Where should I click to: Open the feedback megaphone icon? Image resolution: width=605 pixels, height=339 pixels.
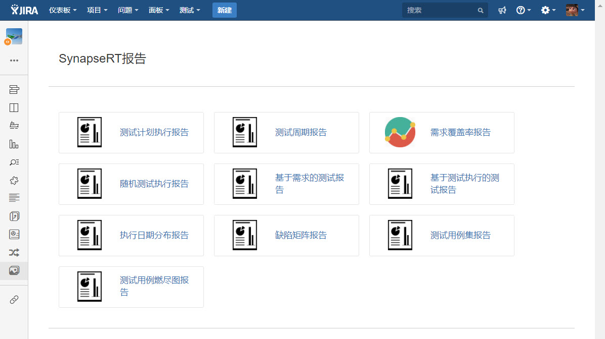click(502, 10)
